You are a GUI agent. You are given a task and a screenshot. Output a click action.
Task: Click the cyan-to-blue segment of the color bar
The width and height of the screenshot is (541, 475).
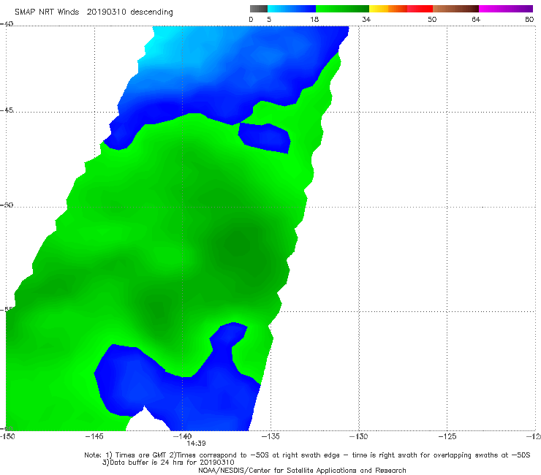tap(292, 9)
